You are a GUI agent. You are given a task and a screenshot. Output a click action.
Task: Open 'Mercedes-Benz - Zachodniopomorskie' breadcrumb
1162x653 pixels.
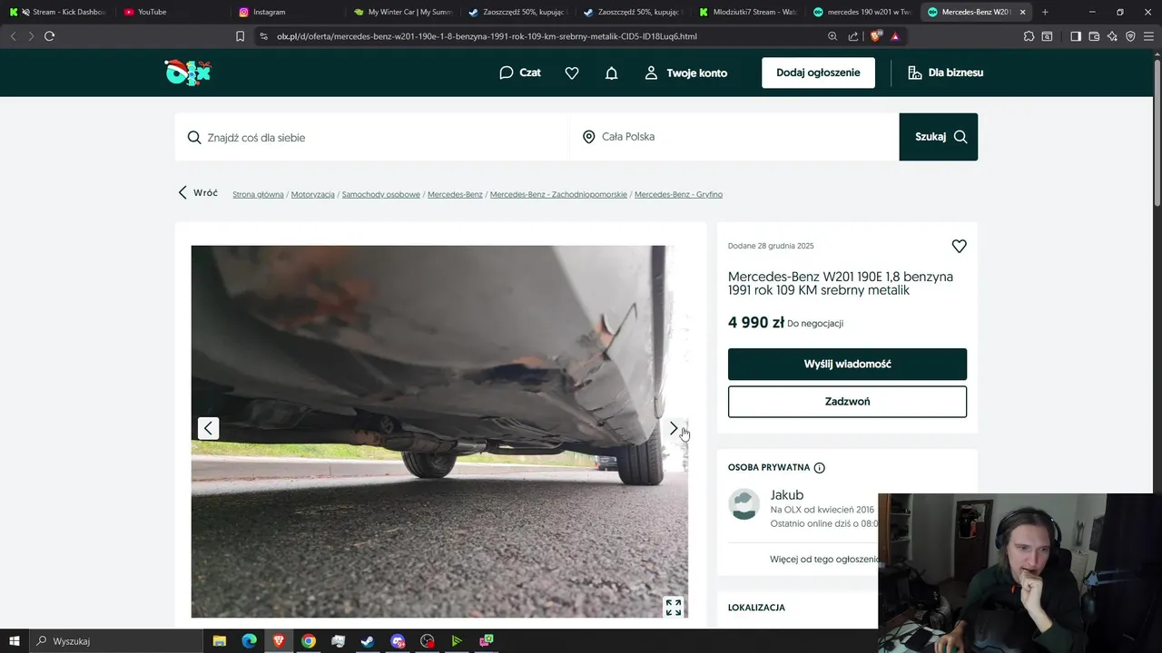[x=558, y=194]
